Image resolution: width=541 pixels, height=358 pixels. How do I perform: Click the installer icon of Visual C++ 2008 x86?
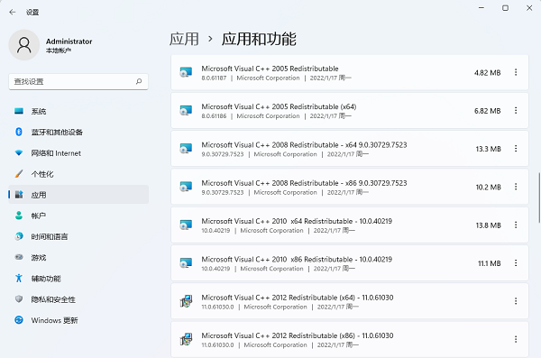[186, 187]
